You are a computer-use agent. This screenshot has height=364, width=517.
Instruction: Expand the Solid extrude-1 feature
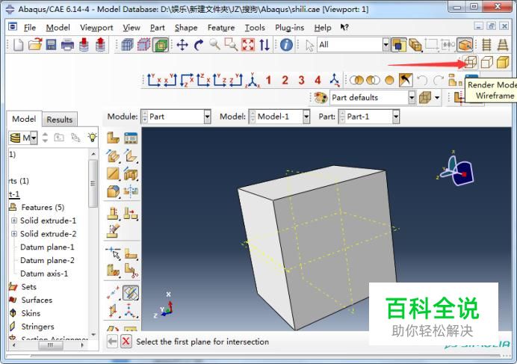click(x=14, y=220)
